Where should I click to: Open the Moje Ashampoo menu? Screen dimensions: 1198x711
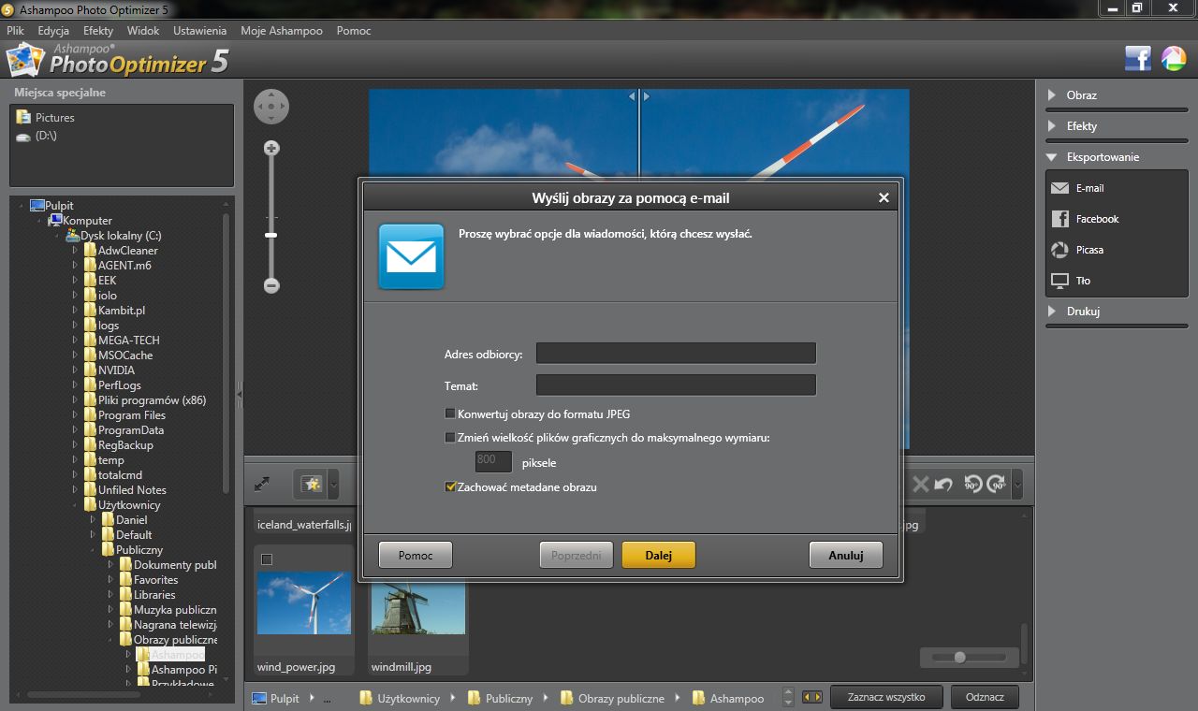click(282, 31)
